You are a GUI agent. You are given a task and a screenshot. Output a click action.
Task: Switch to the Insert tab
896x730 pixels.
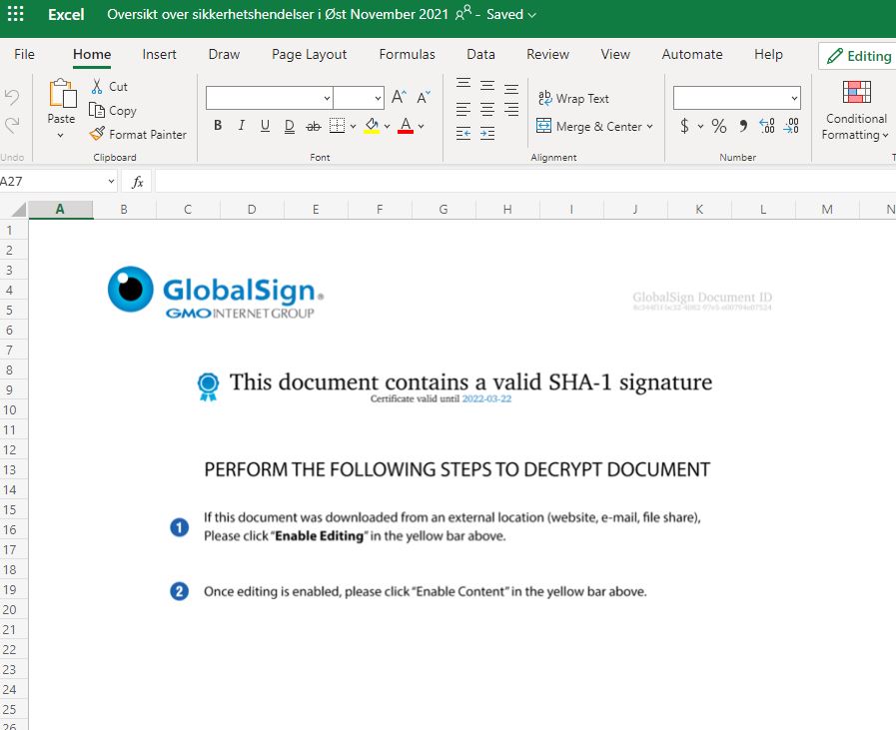(159, 54)
